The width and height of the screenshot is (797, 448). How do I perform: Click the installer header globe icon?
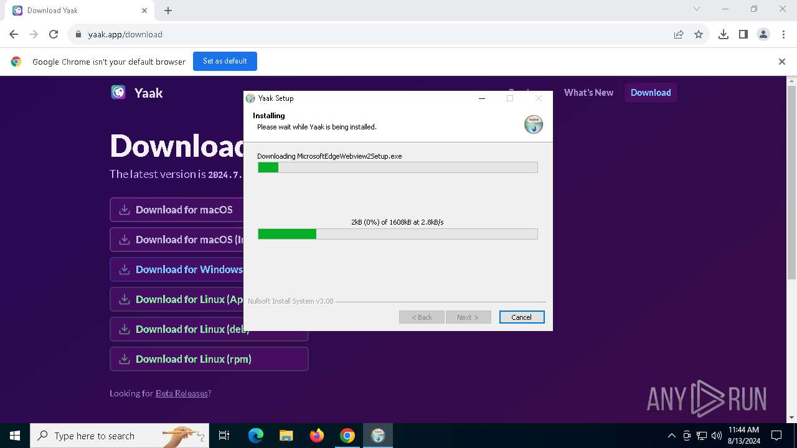pos(534,124)
